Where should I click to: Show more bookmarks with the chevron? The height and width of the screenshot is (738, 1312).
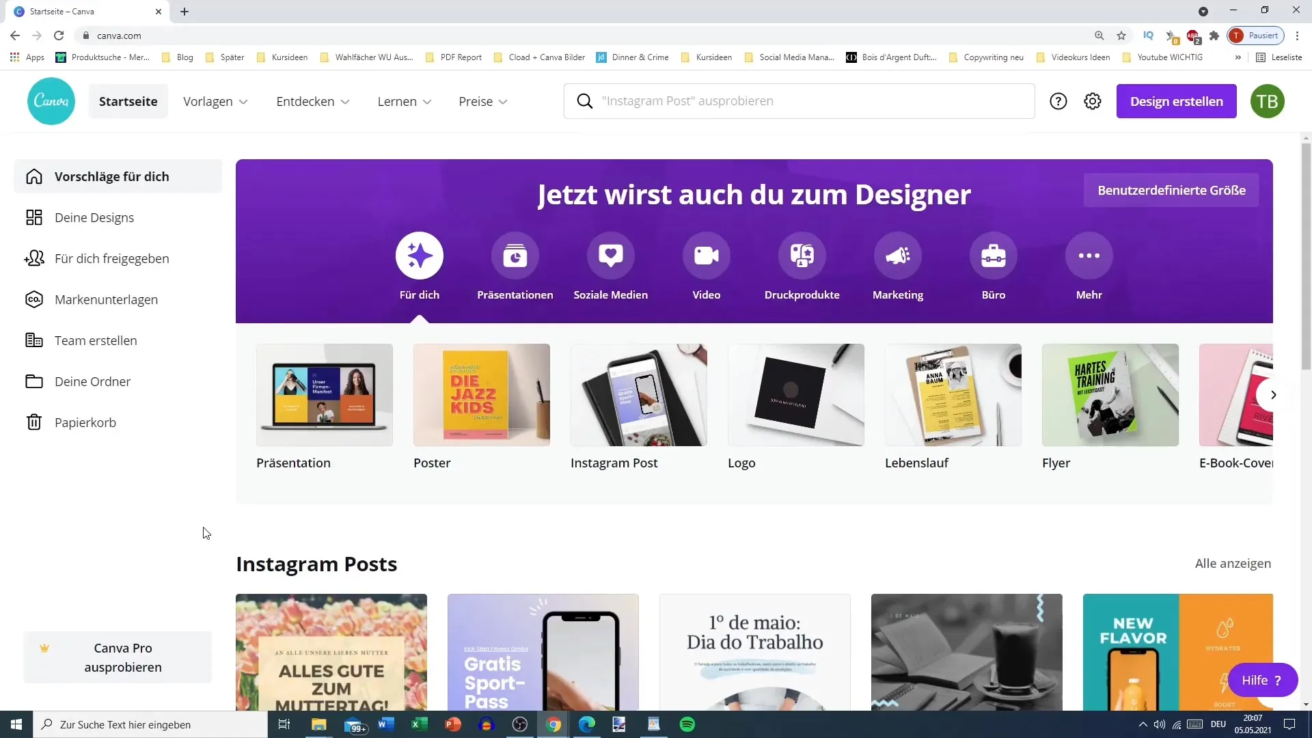pos(1238,57)
